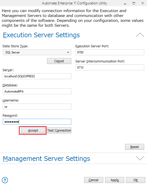Click the Apply button

coord(115,180)
